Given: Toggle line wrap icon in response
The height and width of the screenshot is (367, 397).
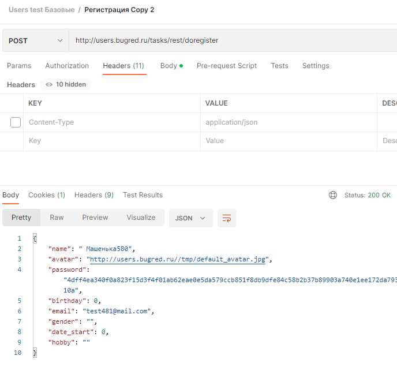Looking at the screenshot, I should [227, 218].
